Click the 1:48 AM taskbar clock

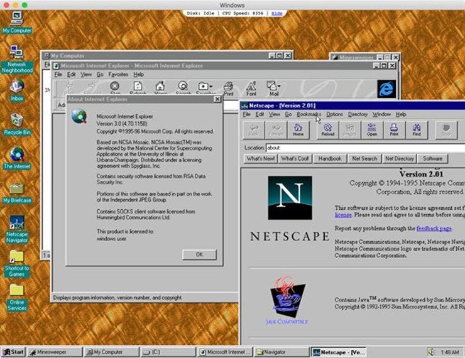click(449, 352)
